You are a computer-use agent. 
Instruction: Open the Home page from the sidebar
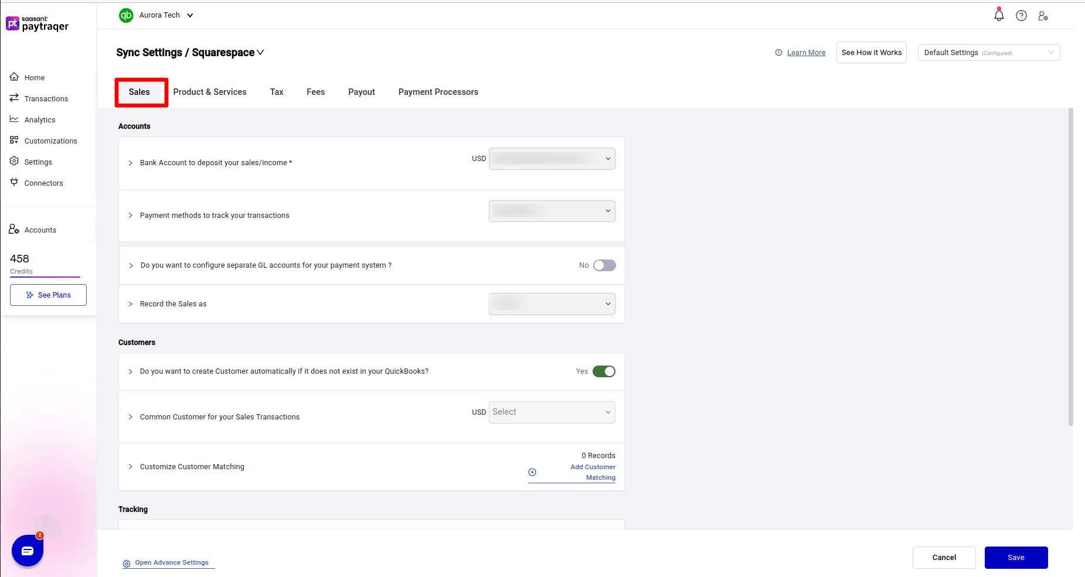point(34,77)
